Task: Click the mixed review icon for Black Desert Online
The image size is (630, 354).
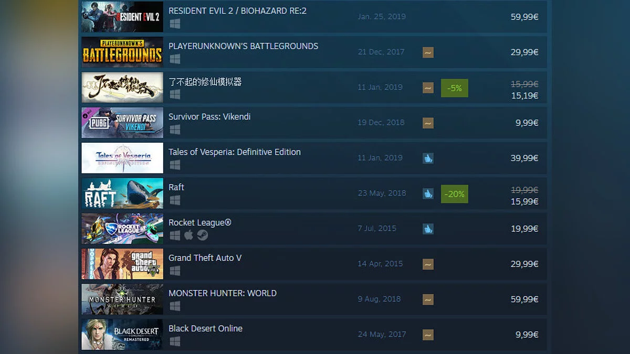Action: click(428, 335)
